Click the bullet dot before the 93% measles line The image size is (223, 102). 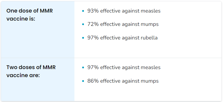[x=83, y=11]
